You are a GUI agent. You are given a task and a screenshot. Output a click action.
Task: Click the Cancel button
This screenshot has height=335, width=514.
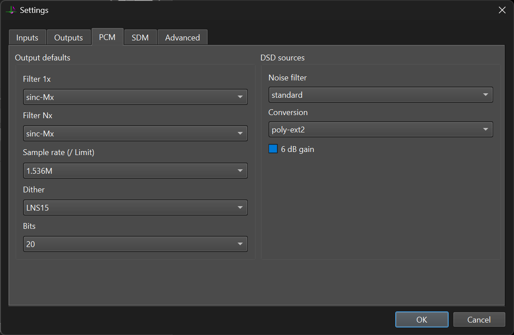tap(479, 319)
